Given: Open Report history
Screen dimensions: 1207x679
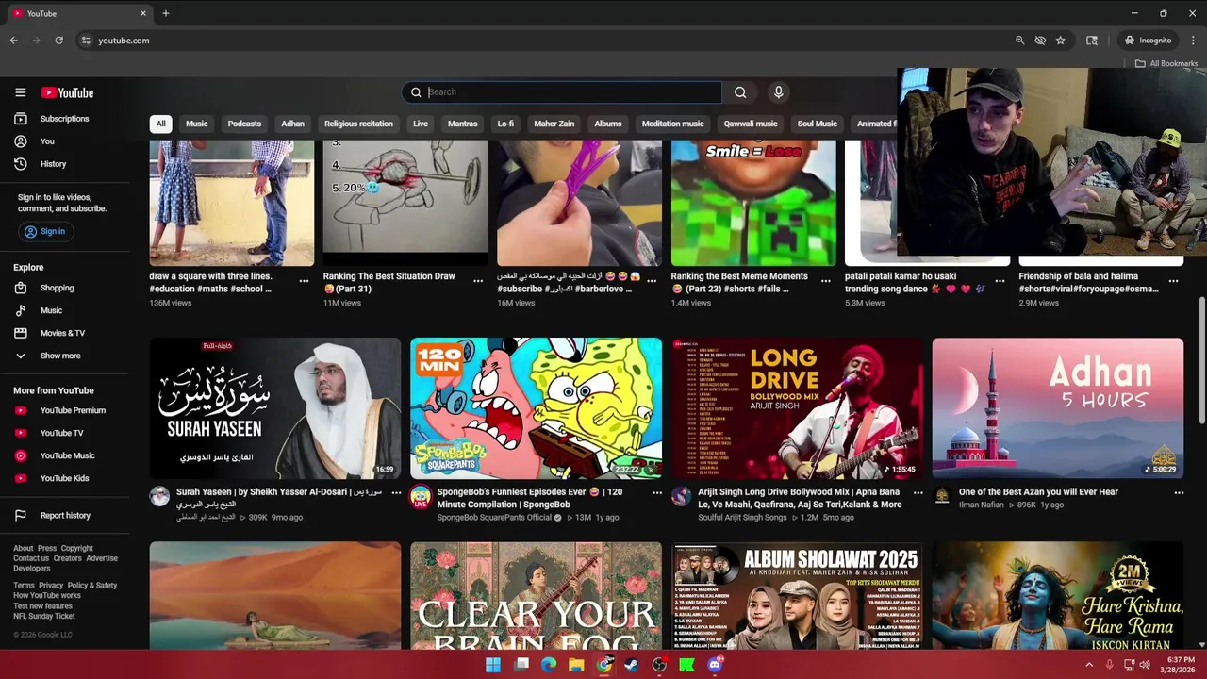Looking at the screenshot, I should (64, 516).
